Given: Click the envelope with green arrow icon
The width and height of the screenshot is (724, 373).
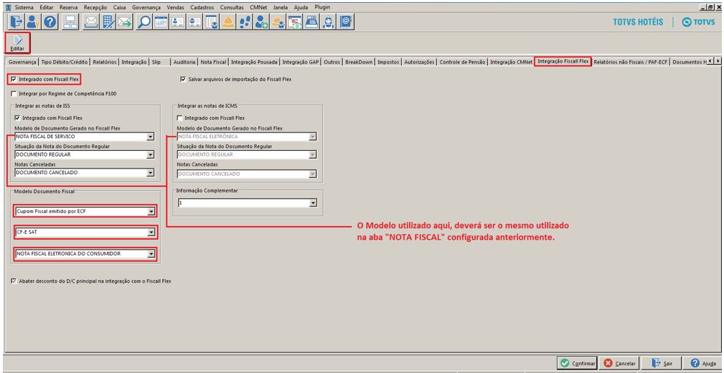Looking at the screenshot, I should 125,22.
